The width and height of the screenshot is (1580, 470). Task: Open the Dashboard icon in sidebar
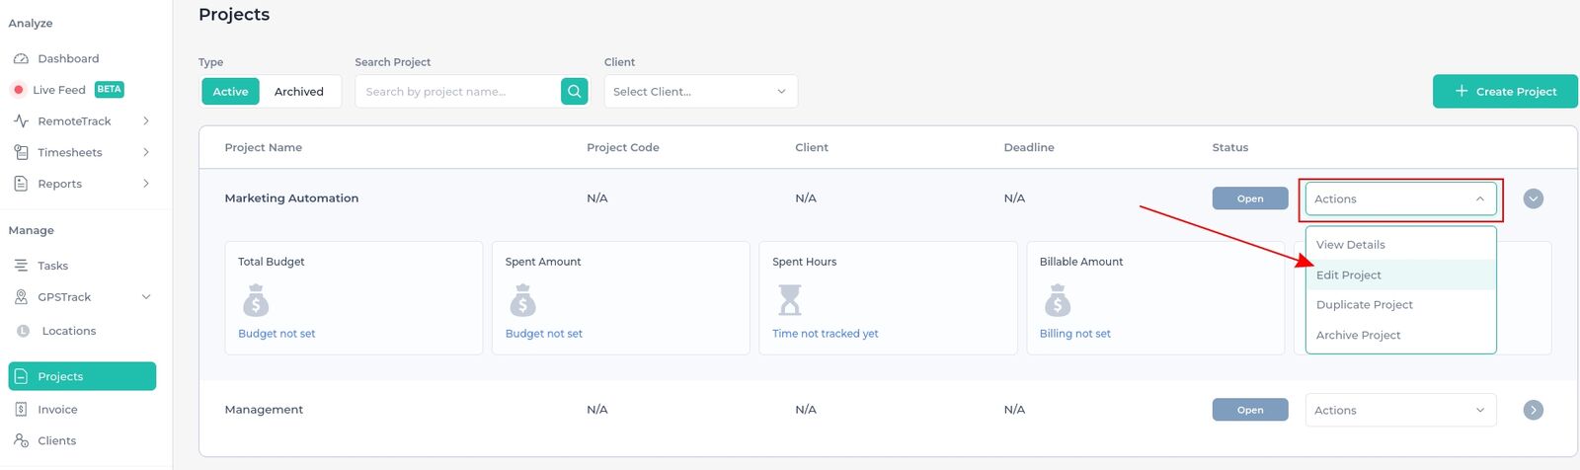(21, 58)
